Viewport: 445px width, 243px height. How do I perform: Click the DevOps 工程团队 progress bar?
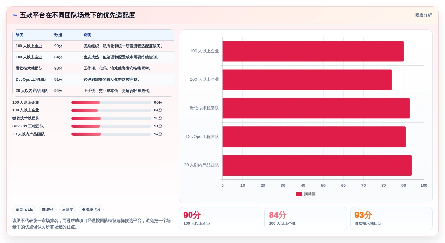coord(111,126)
